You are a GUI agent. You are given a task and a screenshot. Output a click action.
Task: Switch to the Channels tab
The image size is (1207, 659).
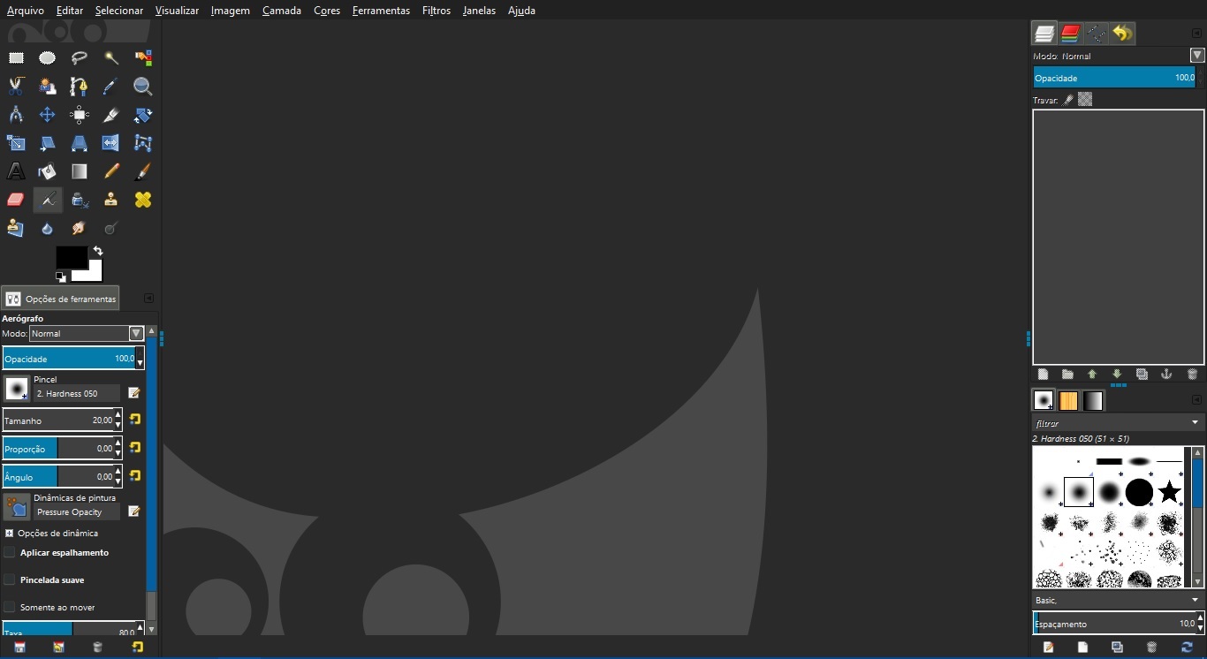pos(1070,34)
